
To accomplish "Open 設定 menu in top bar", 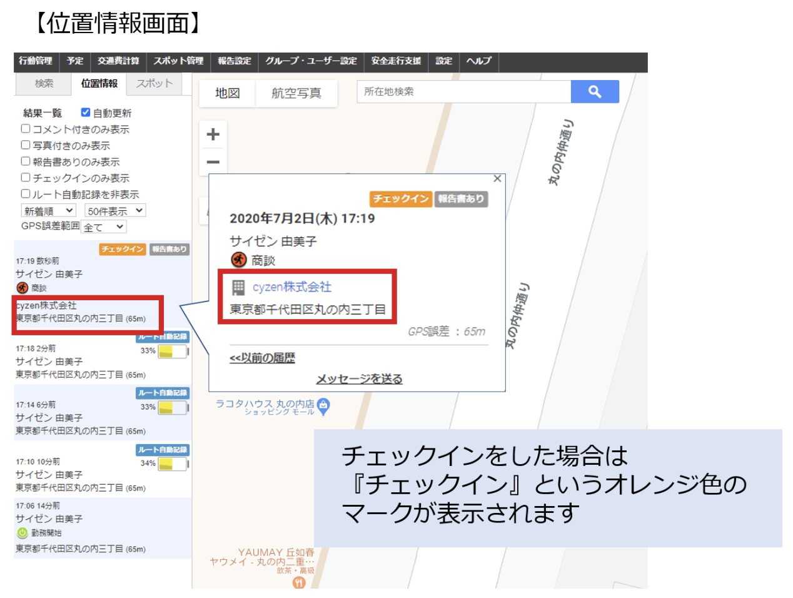I will click(x=443, y=61).
